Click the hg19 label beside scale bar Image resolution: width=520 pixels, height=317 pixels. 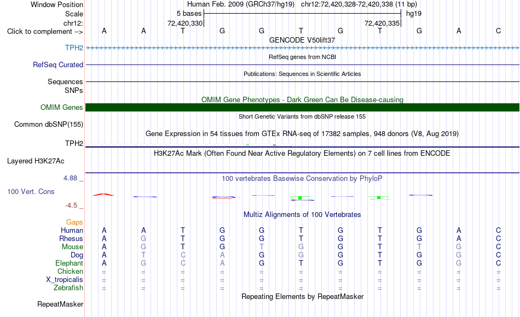[414, 14]
